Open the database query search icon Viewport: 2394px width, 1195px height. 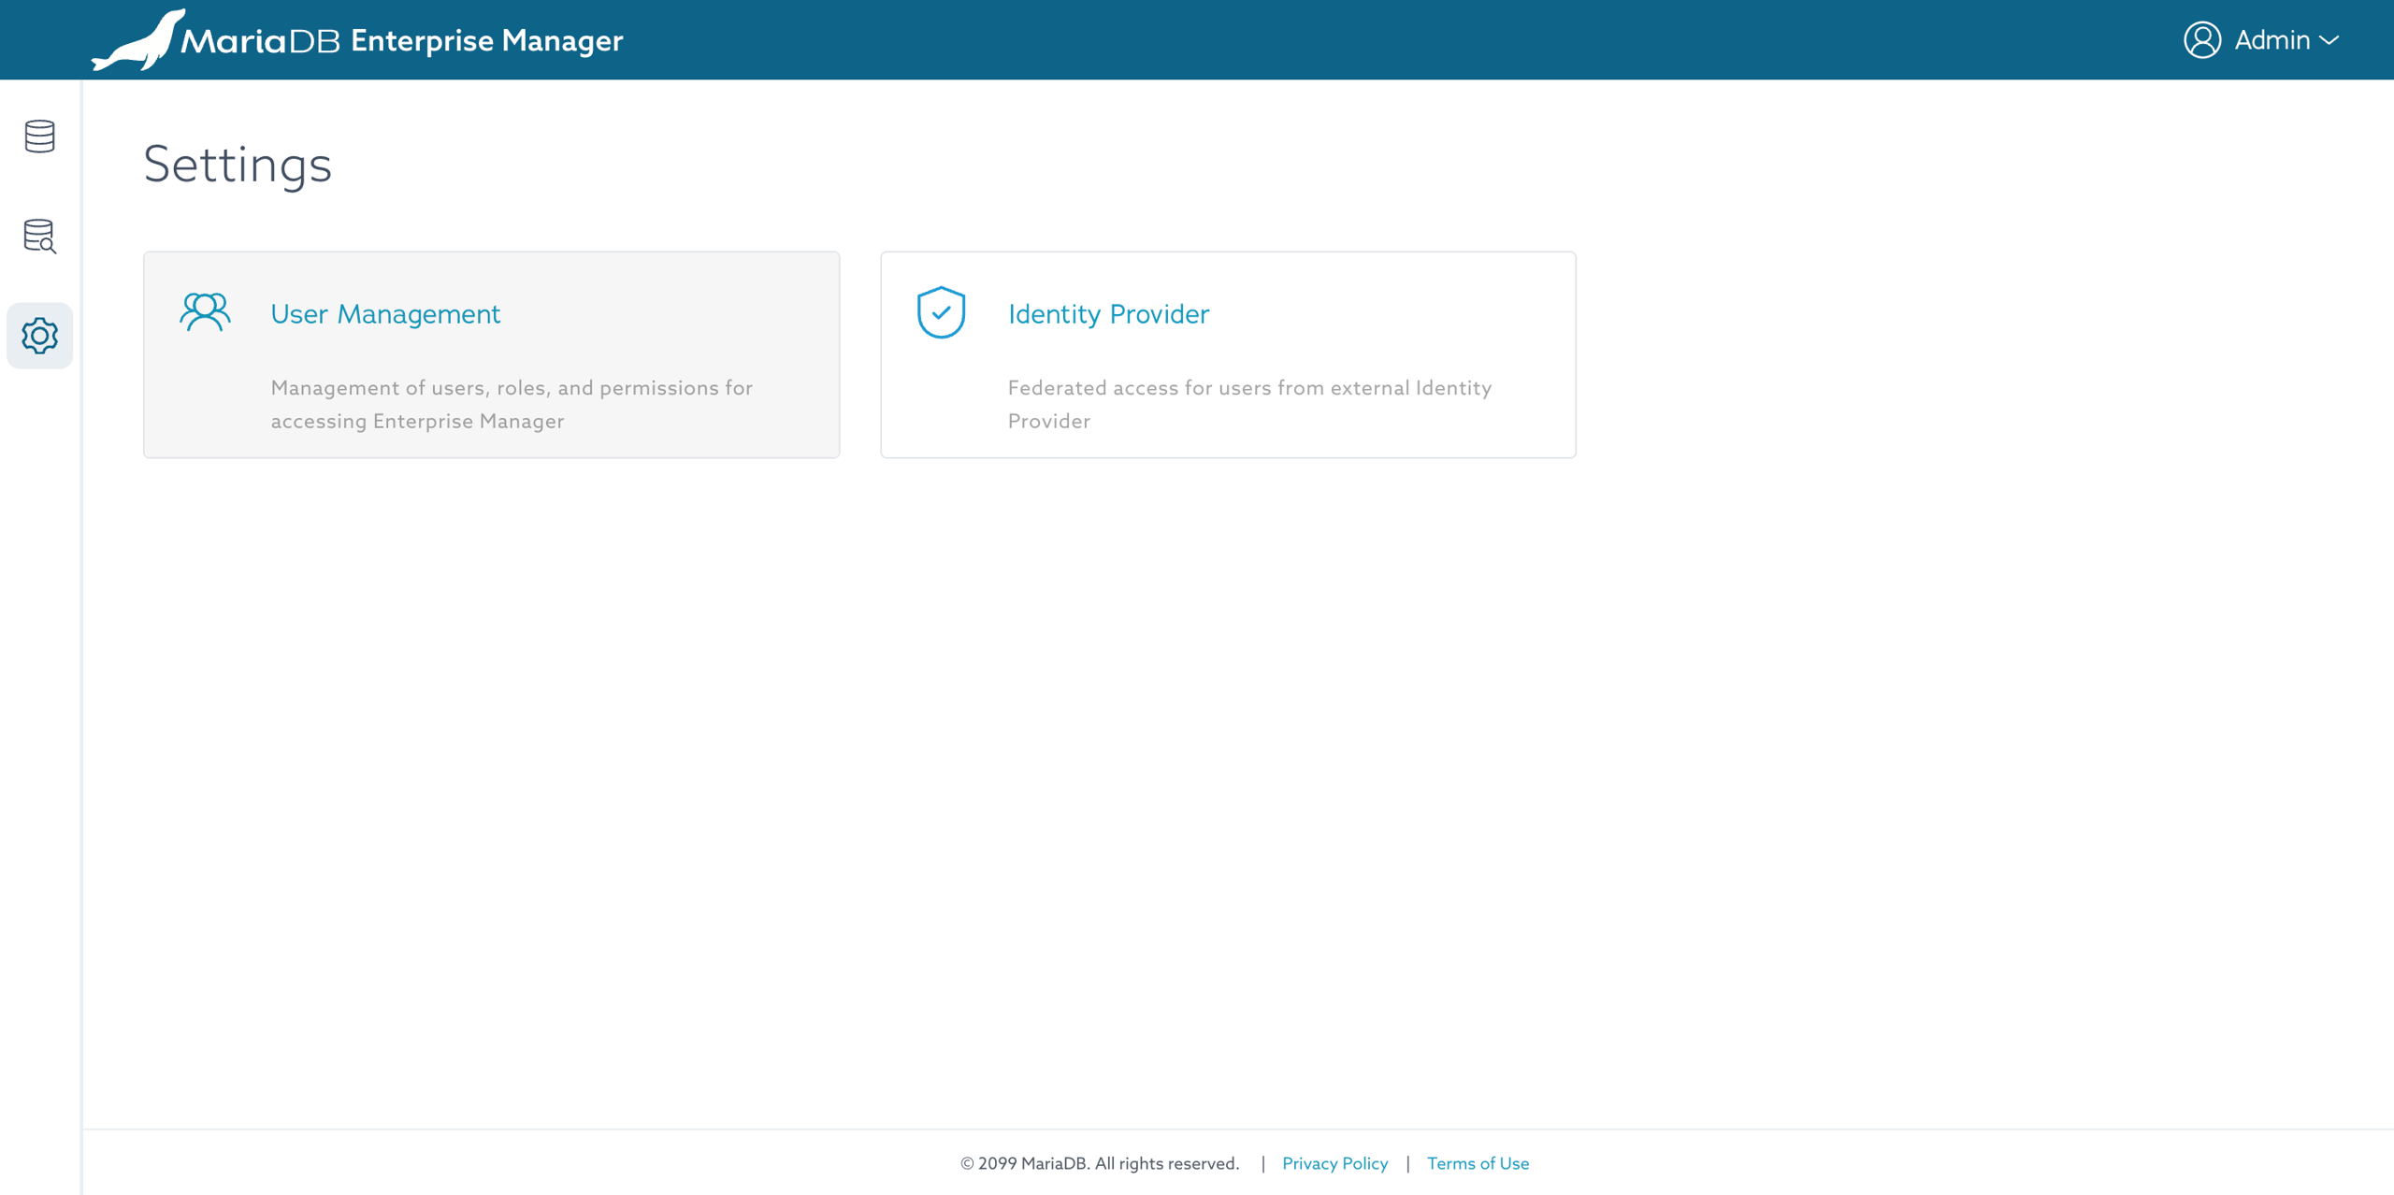point(39,236)
